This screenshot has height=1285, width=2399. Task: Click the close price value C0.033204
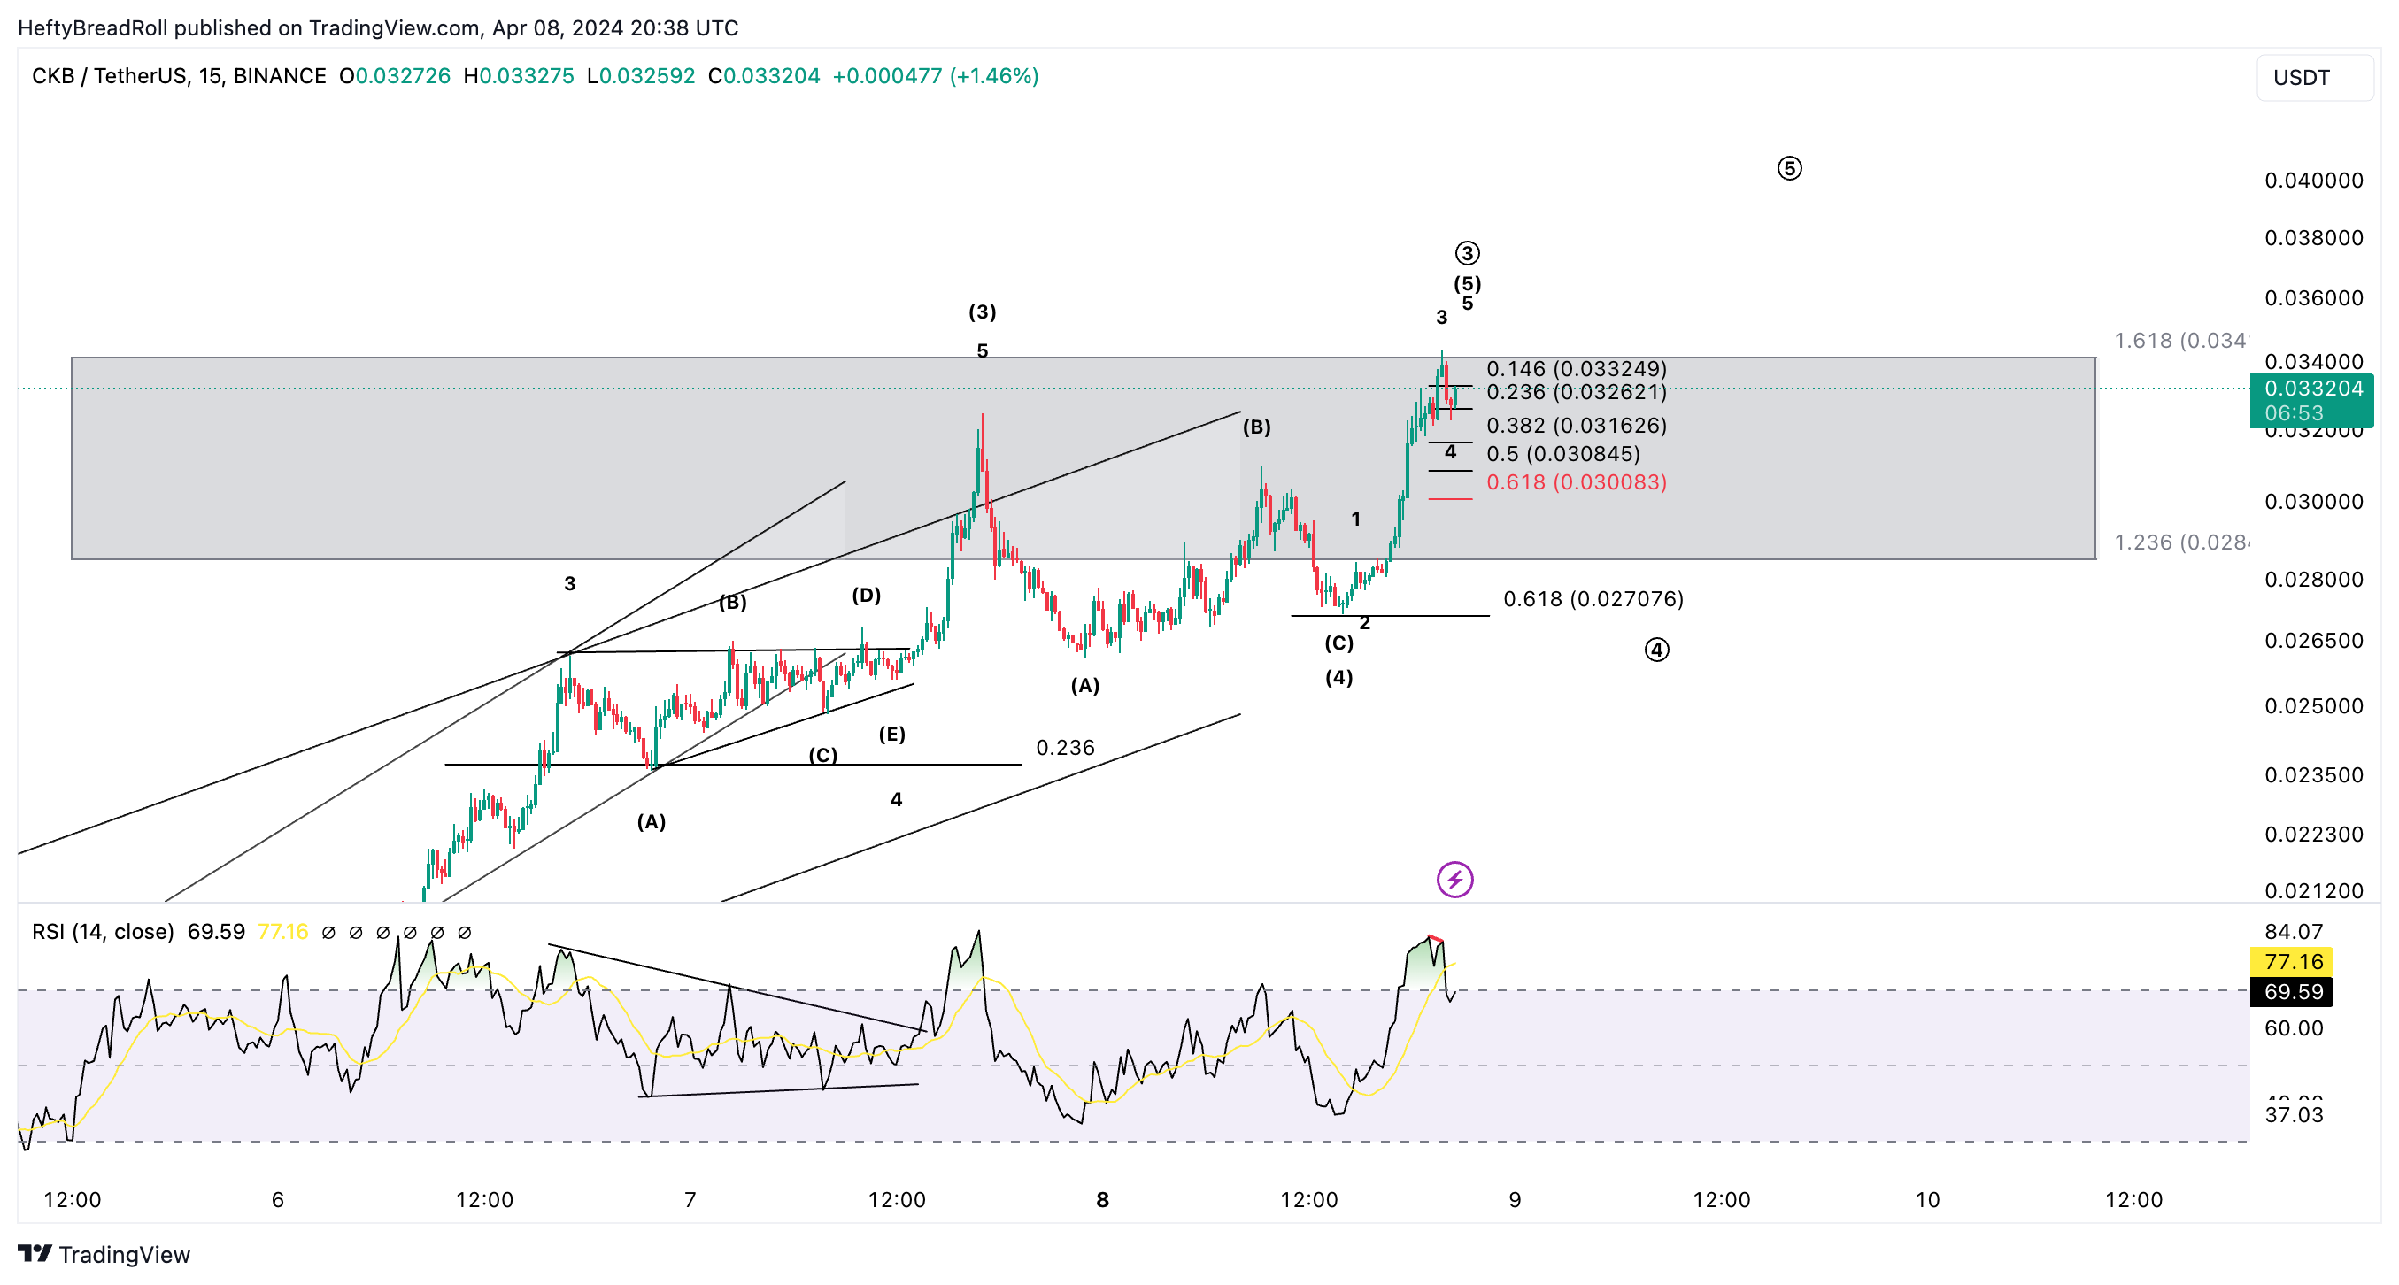coord(764,76)
